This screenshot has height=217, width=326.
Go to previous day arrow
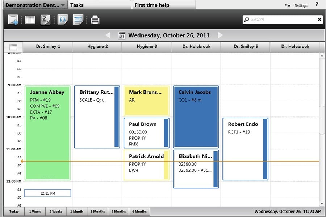tap(108, 35)
